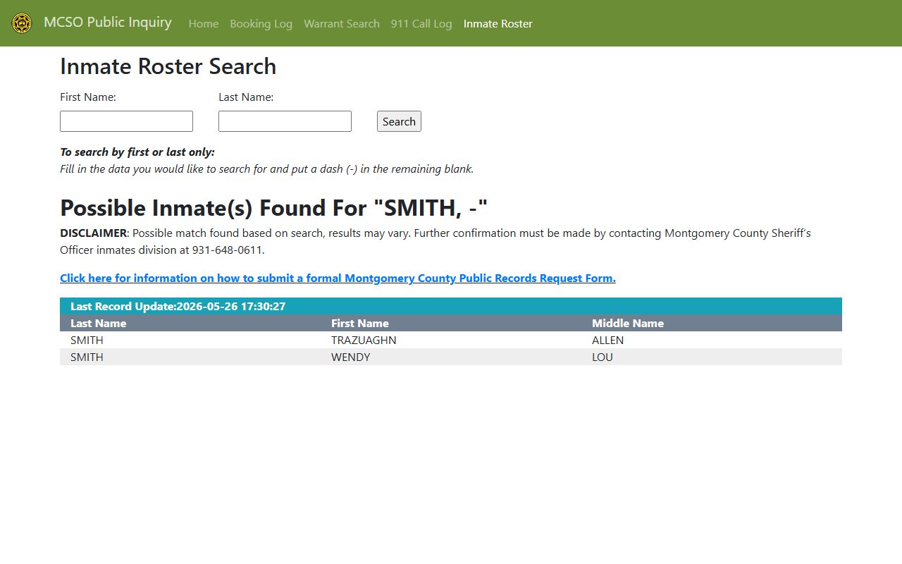Viewport: 902px width, 564px height.
Task: Click middle name ALLEN in results
Action: [607, 341]
